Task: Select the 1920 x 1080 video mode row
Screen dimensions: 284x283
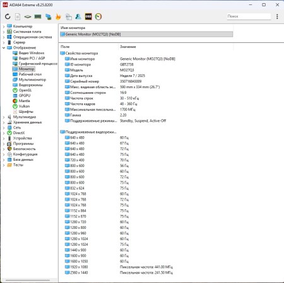Action: (x=146, y=267)
